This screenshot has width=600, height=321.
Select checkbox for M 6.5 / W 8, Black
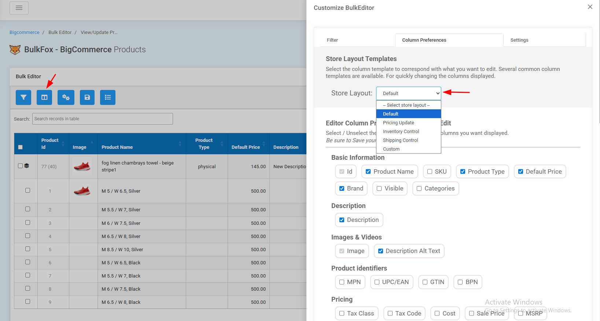(27, 302)
